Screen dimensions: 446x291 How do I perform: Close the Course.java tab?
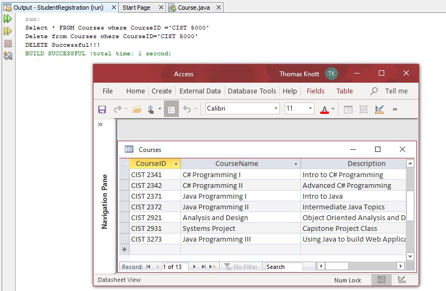click(219, 8)
